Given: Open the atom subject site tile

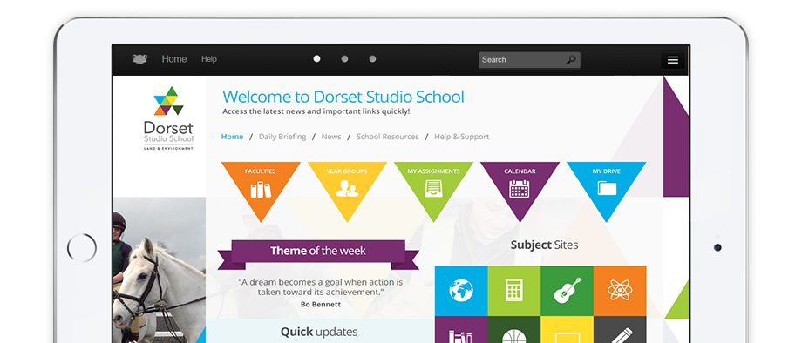Looking at the screenshot, I should tap(620, 291).
